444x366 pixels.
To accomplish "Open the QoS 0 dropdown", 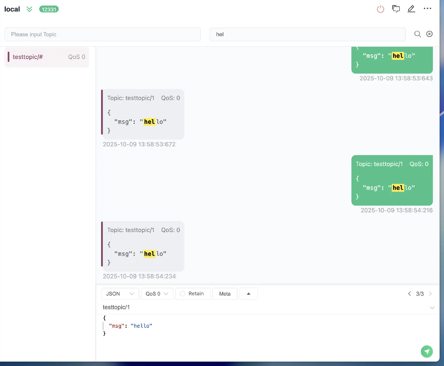I will pyautogui.click(x=157, y=294).
